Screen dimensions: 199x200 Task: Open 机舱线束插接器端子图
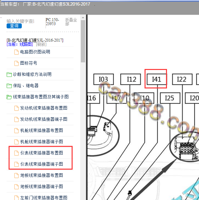pos(42,142)
